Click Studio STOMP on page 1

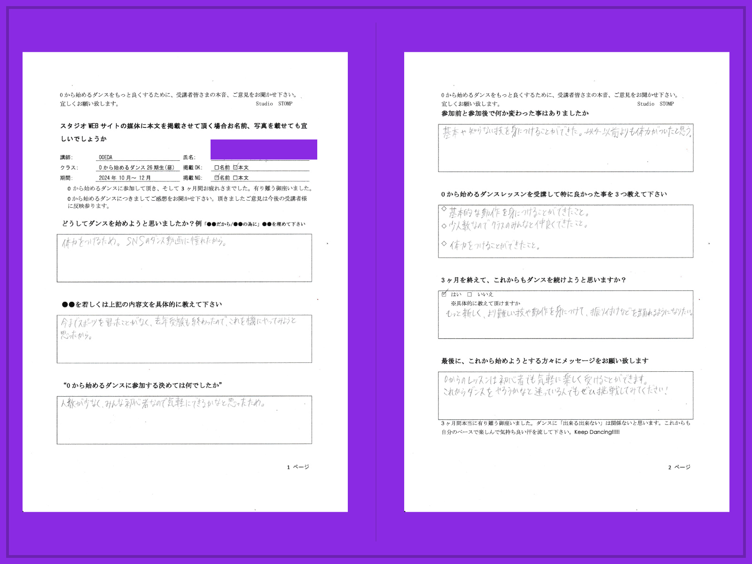tap(274, 104)
